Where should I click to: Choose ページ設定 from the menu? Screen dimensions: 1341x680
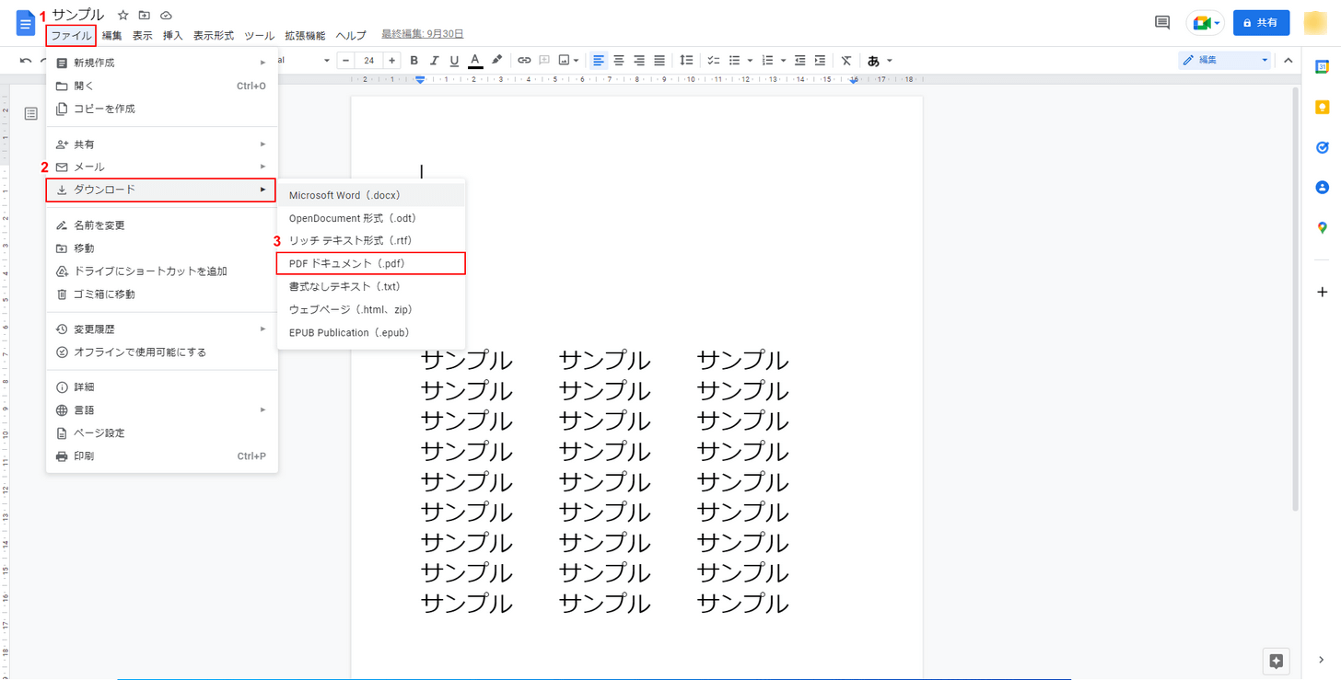162,433
